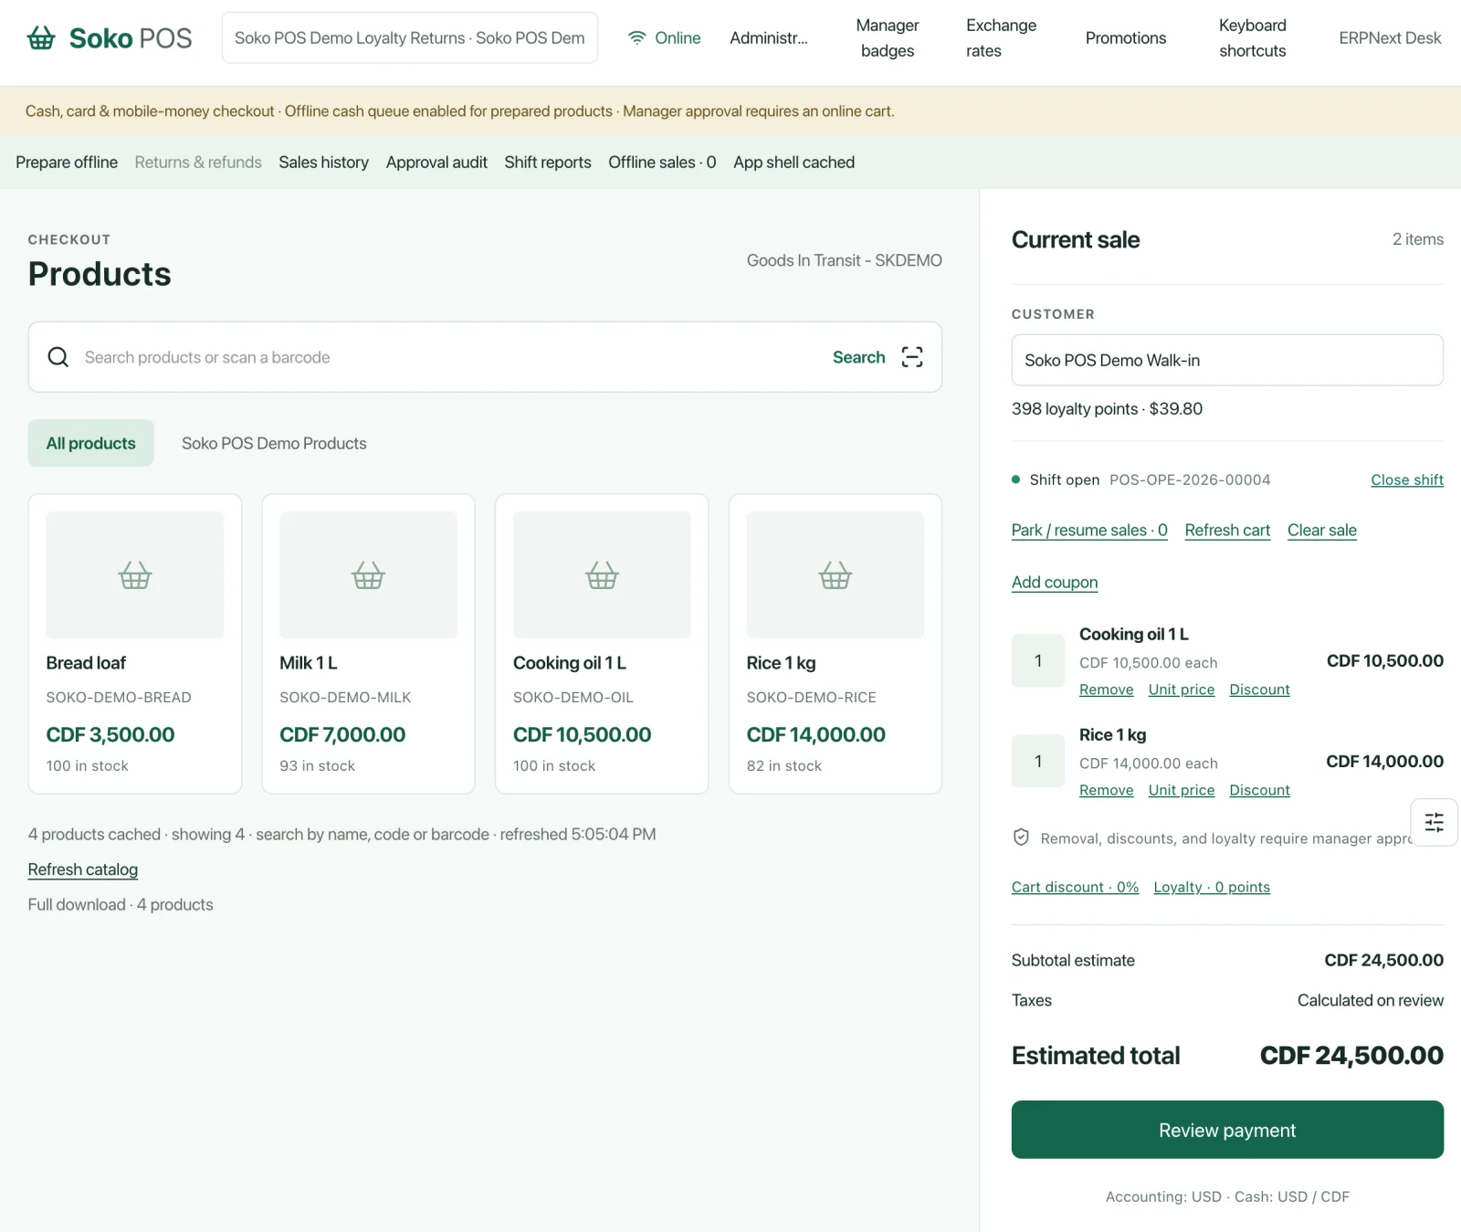Viewport: 1461px width, 1232px height.
Task: Click quantity box for Rice 1 kg
Action: [x=1038, y=761]
